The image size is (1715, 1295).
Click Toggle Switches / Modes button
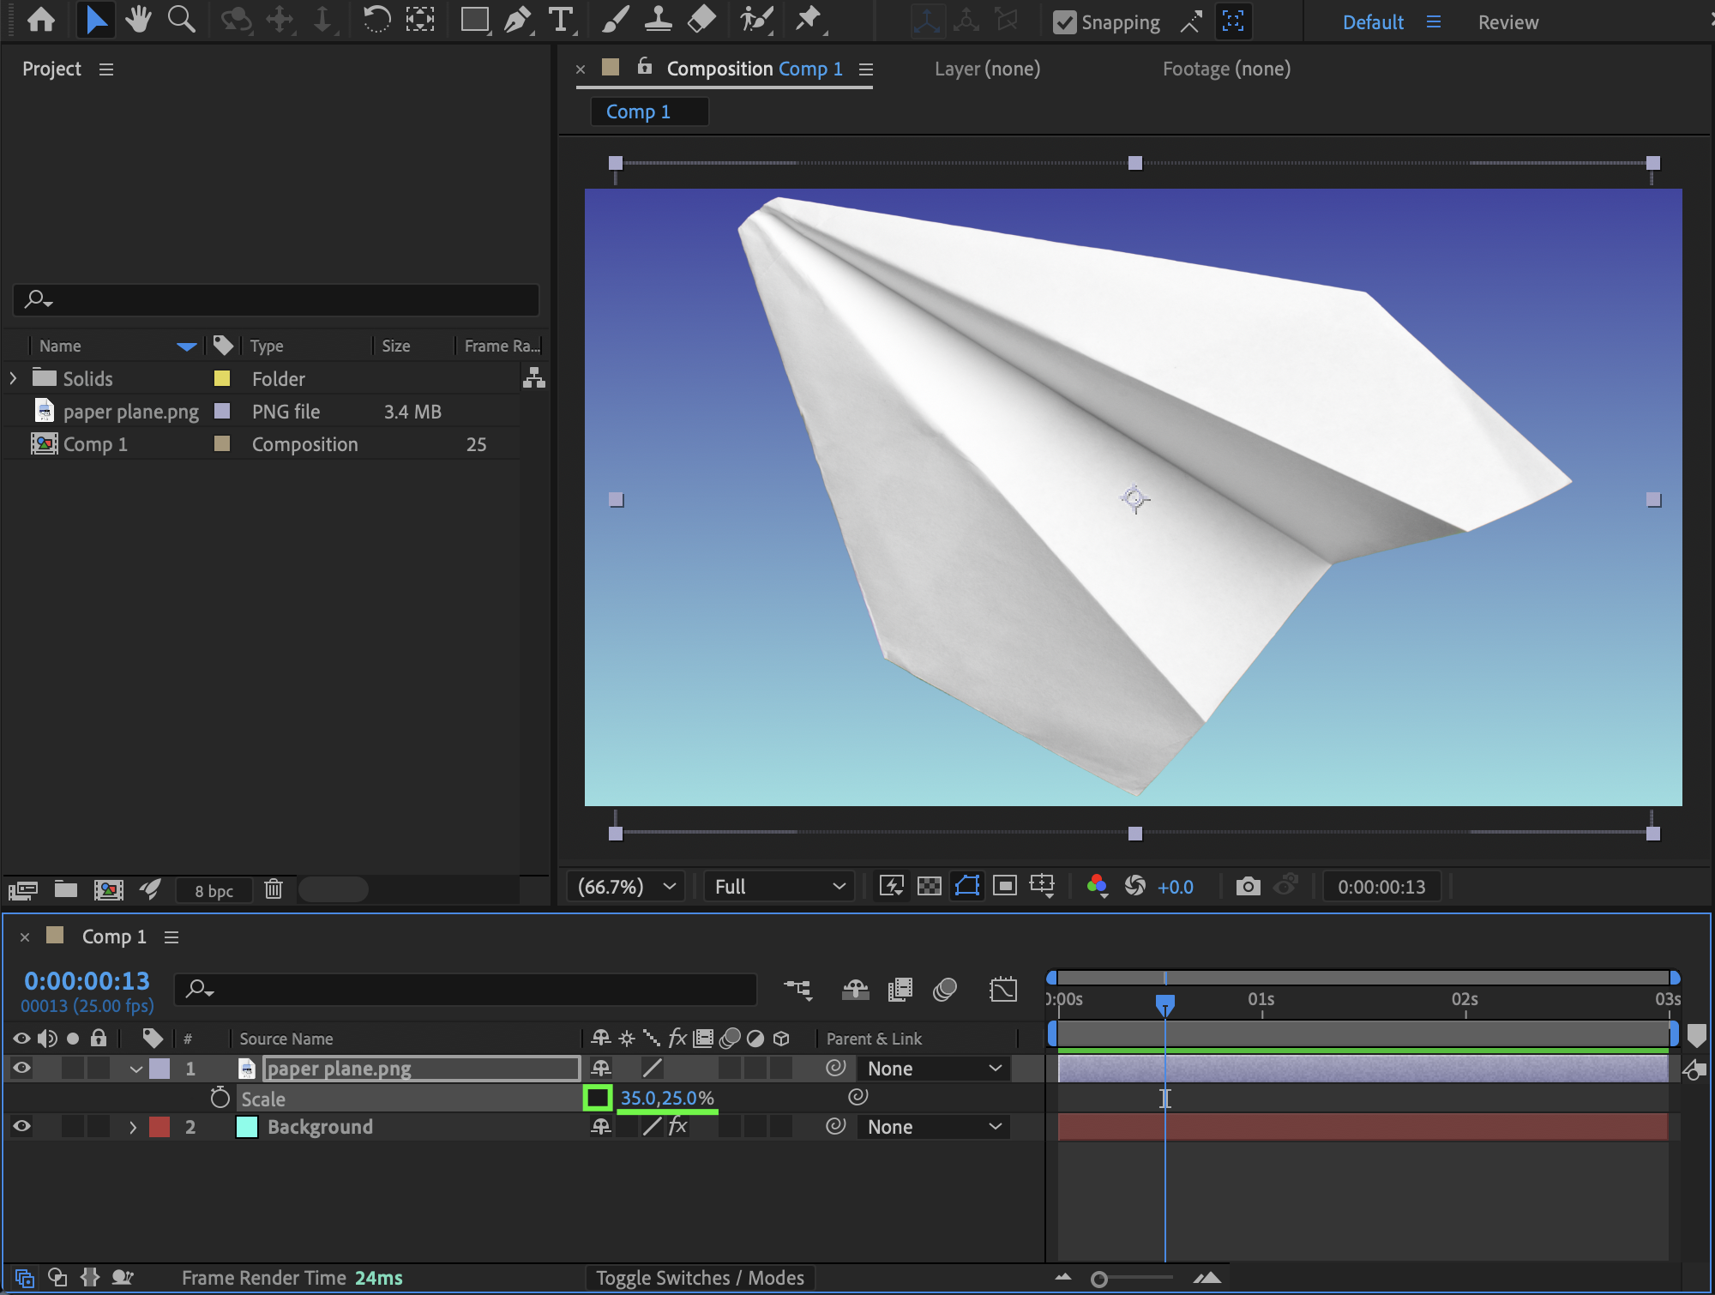[x=700, y=1278]
